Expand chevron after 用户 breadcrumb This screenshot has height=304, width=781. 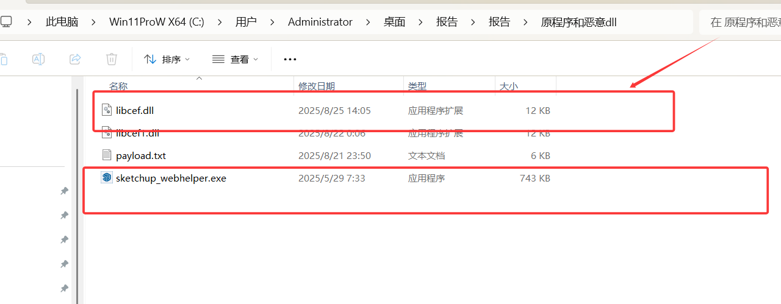272,22
